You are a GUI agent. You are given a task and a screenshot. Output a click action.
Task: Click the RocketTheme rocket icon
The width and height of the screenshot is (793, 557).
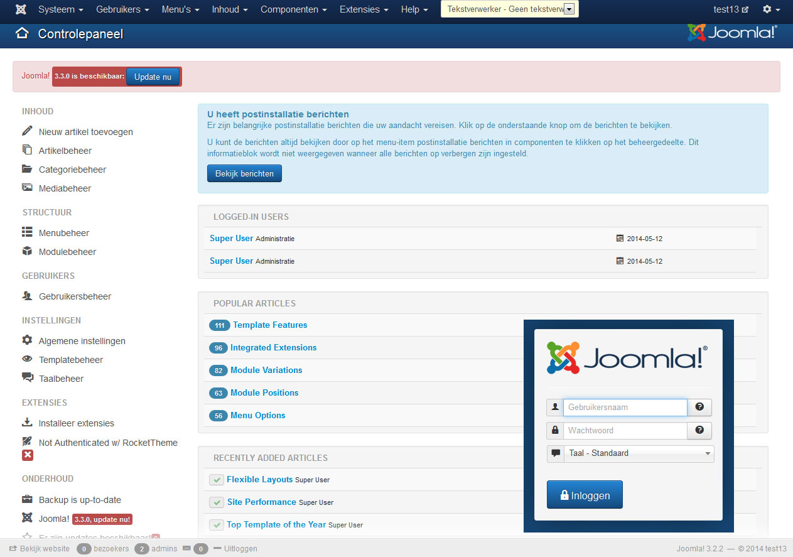(27, 442)
